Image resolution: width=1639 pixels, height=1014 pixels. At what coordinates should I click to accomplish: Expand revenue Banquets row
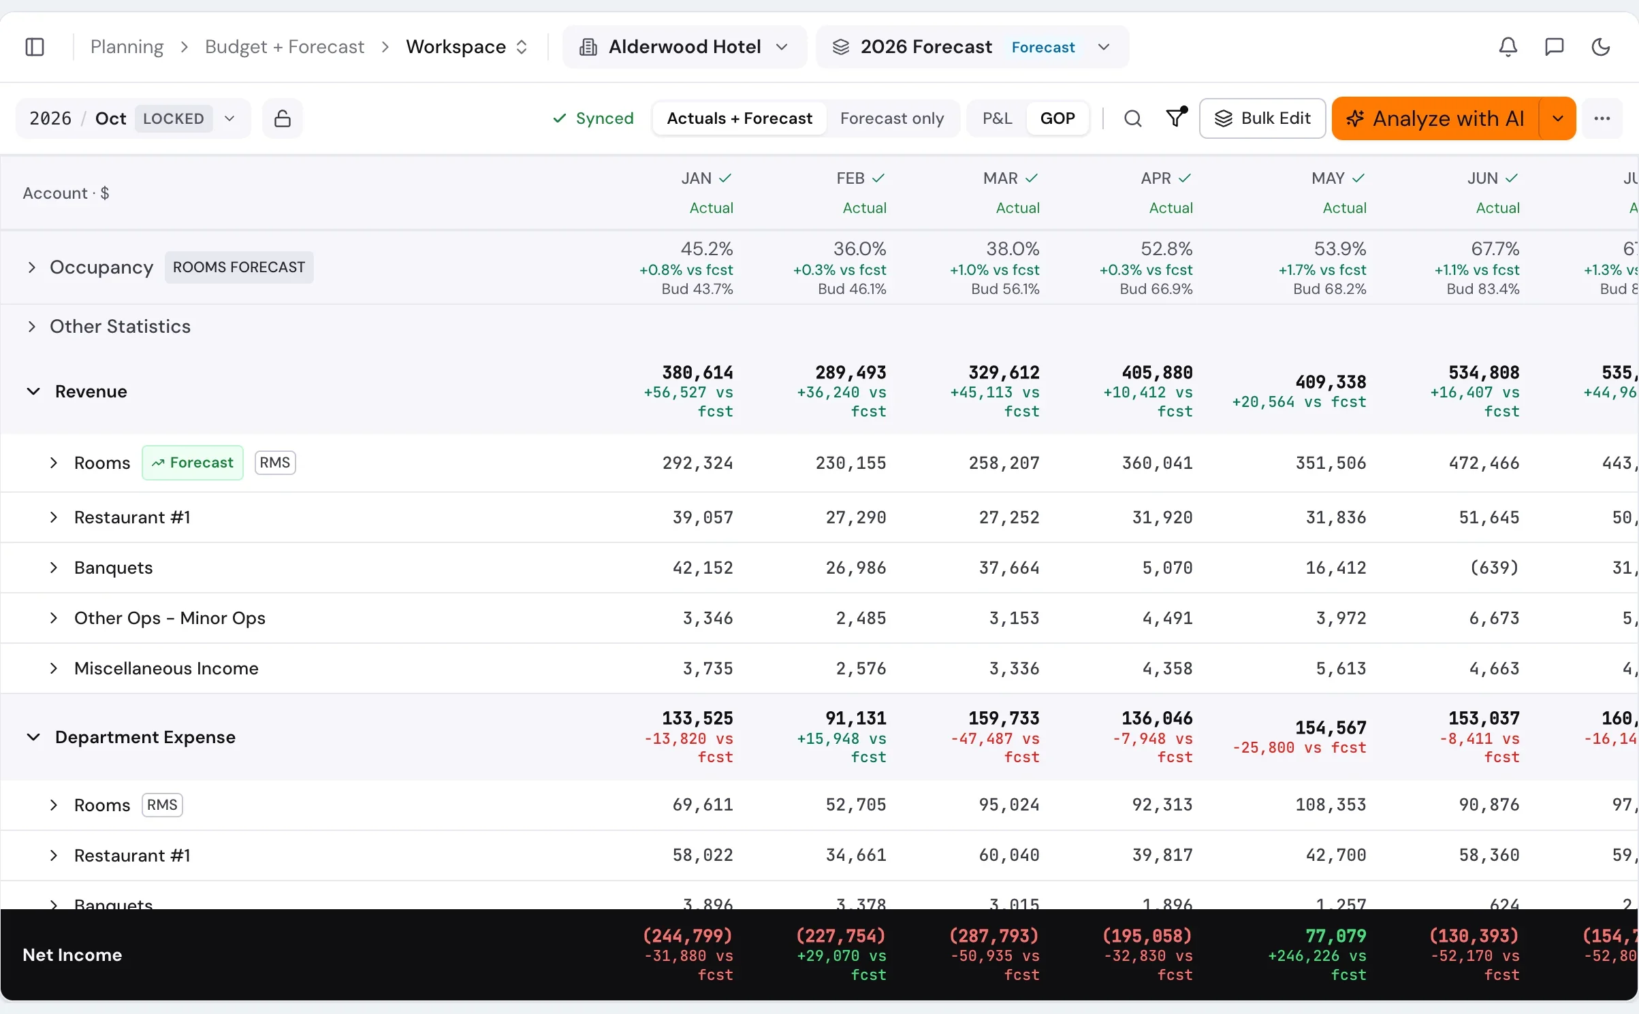tap(53, 568)
